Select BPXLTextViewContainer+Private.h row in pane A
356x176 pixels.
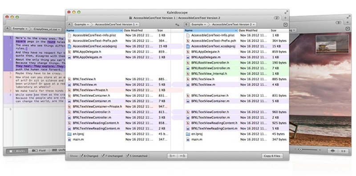click(x=118, y=106)
